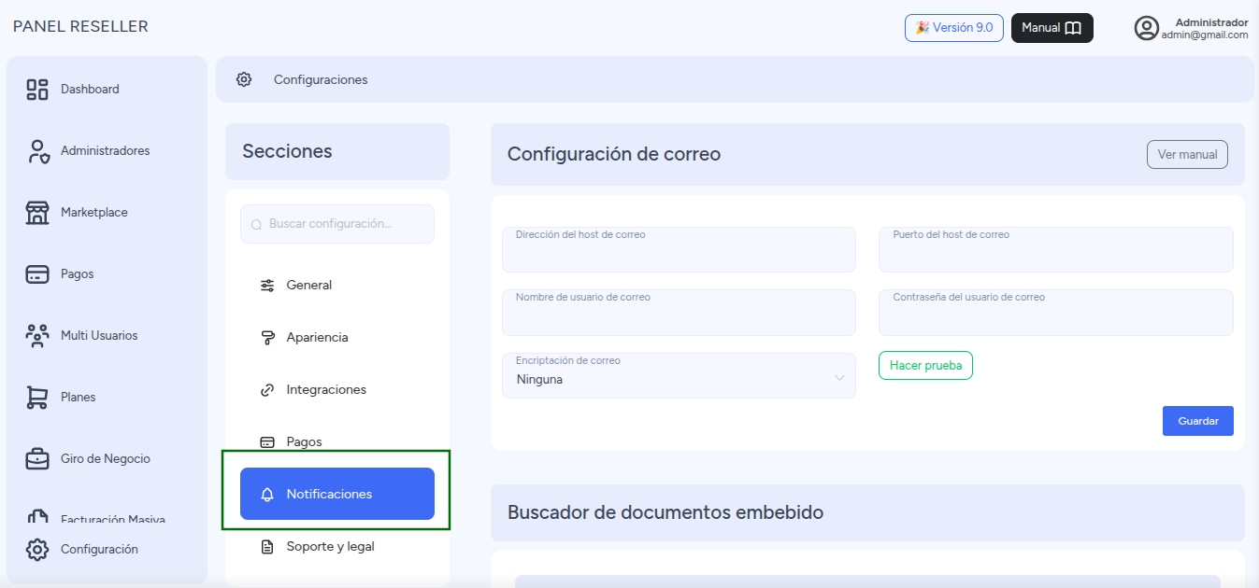Click the Configuración de correo heading
The width and height of the screenshot is (1259, 588).
click(x=614, y=154)
